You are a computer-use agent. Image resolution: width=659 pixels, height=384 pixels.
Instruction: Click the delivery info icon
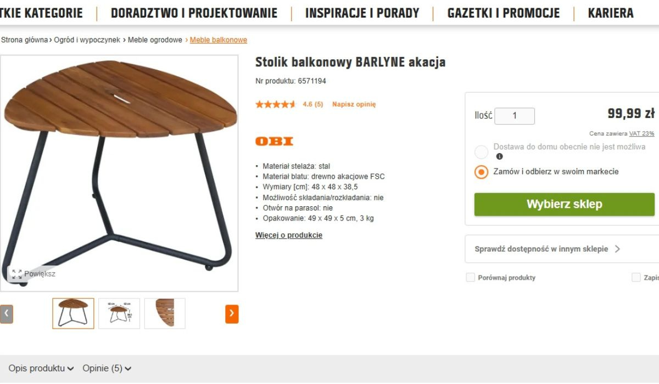tap(499, 156)
